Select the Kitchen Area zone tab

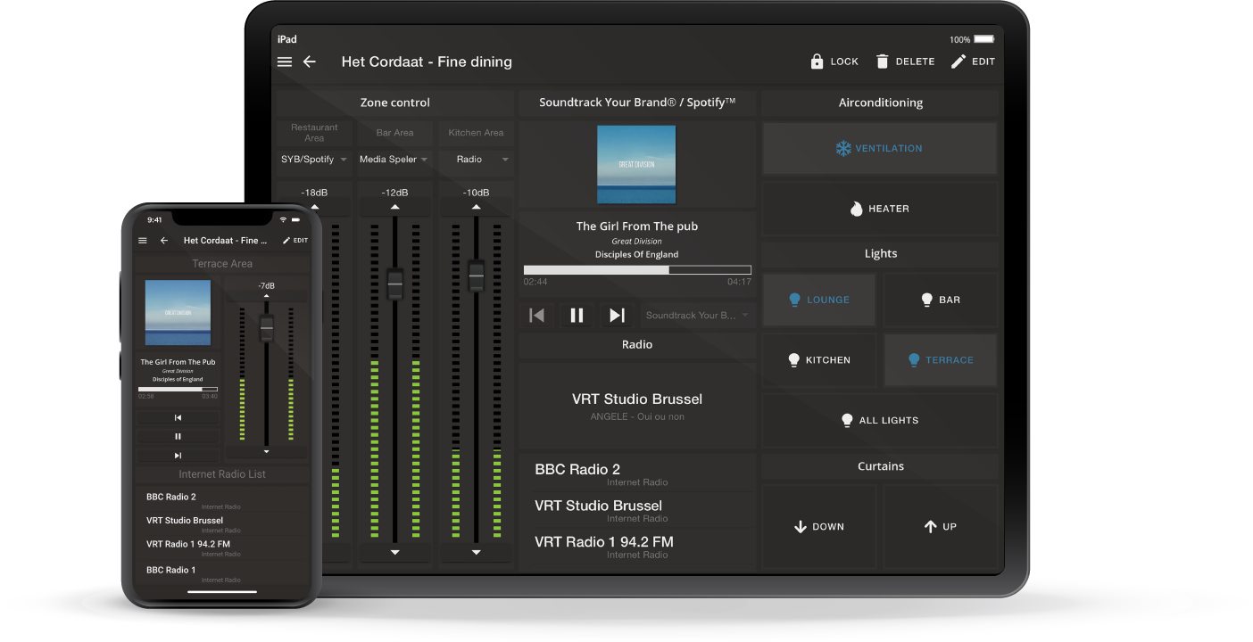[x=476, y=132]
